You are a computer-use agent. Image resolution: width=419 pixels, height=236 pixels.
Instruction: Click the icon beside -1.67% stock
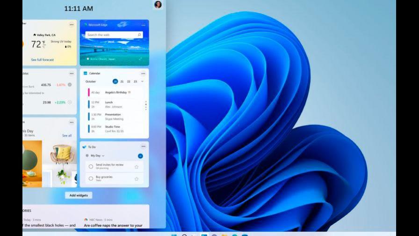70,85
